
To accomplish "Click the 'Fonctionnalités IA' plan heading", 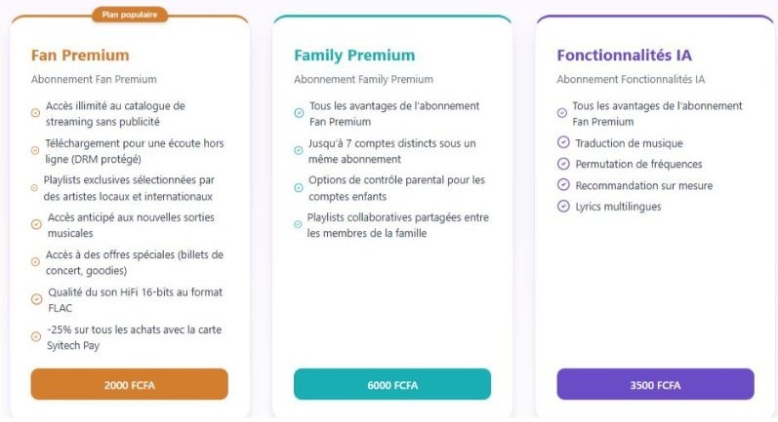I will click(x=625, y=55).
